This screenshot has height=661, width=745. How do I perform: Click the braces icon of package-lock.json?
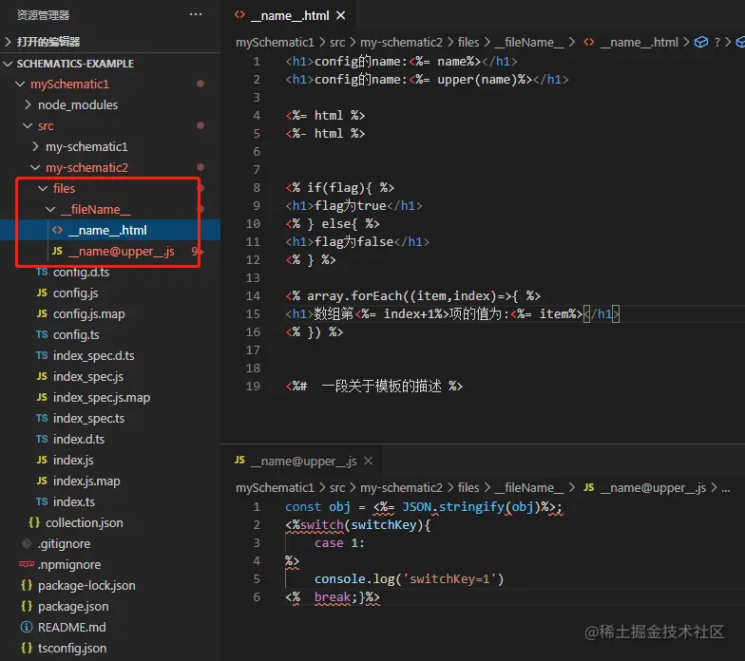[27, 585]
